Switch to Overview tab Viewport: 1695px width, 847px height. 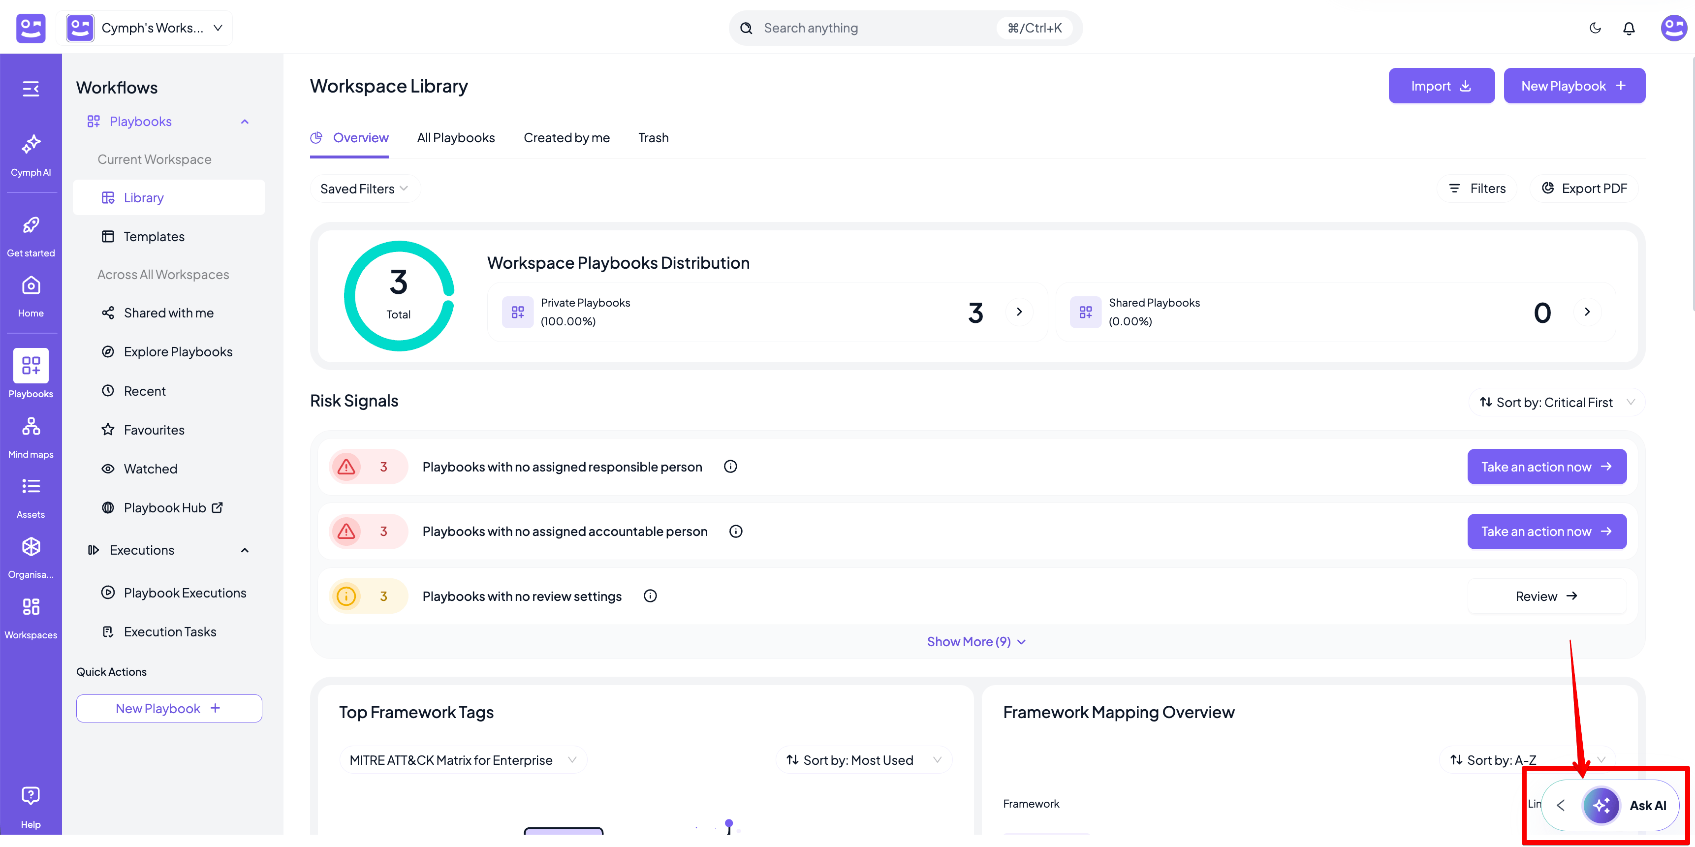pos(349,137)
